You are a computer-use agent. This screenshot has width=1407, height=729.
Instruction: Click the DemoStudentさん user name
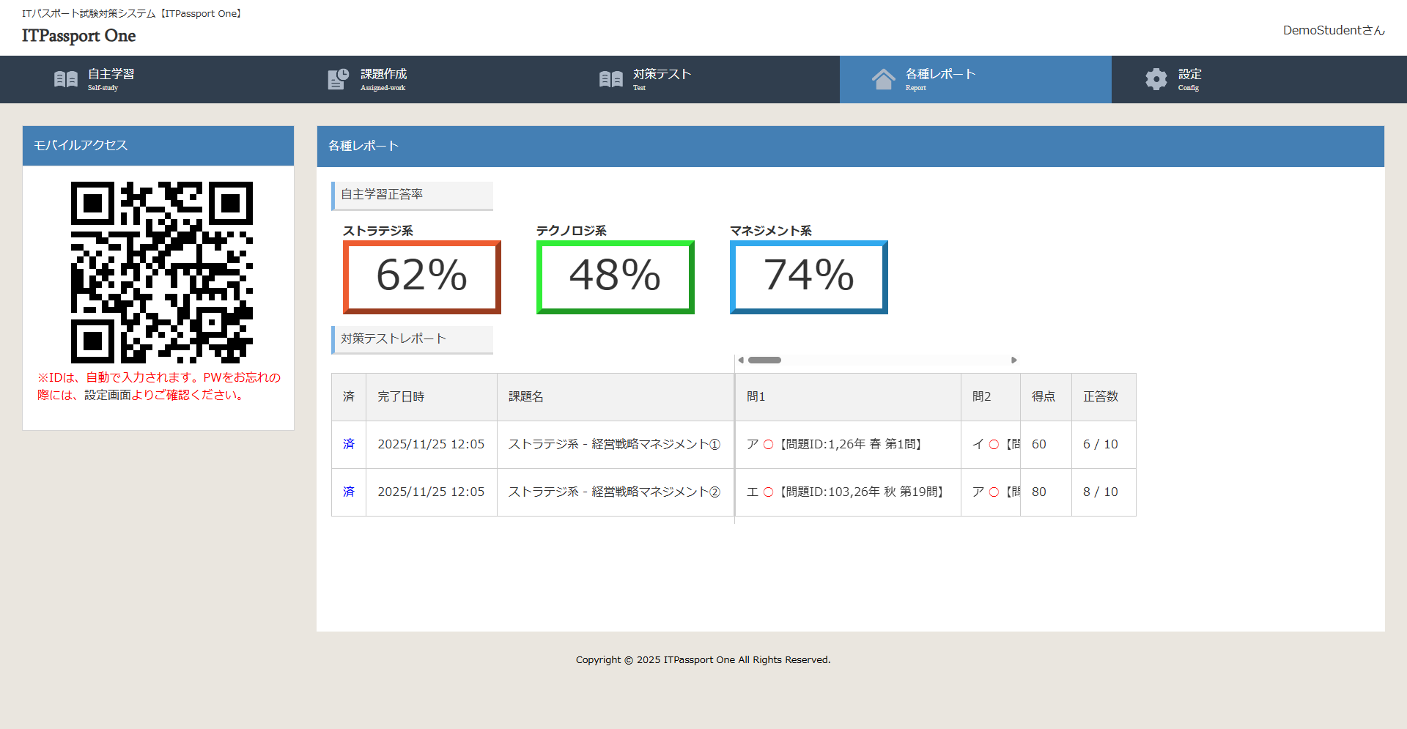click(x=1333, y=30)
